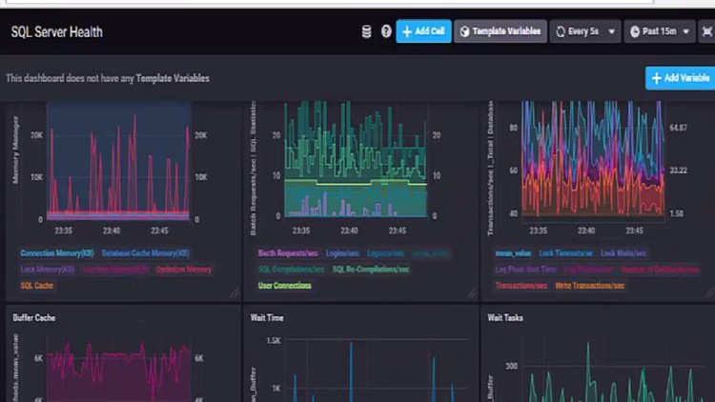715x402 pixels.
Task: Toggle the Template Variables control bar
Action: click(500, 31)
